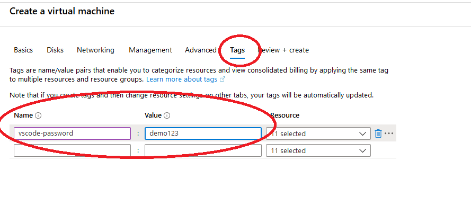The height and width of the screenshot is (205, 471).
Task: Open the more options ellipsis for vscode-password row
Action: (389, 133)
